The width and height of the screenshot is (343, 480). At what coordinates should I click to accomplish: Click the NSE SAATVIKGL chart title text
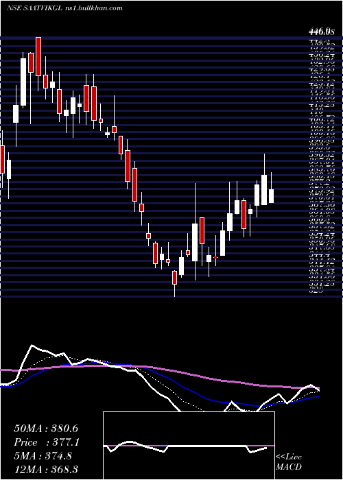[x=64, y=8]
